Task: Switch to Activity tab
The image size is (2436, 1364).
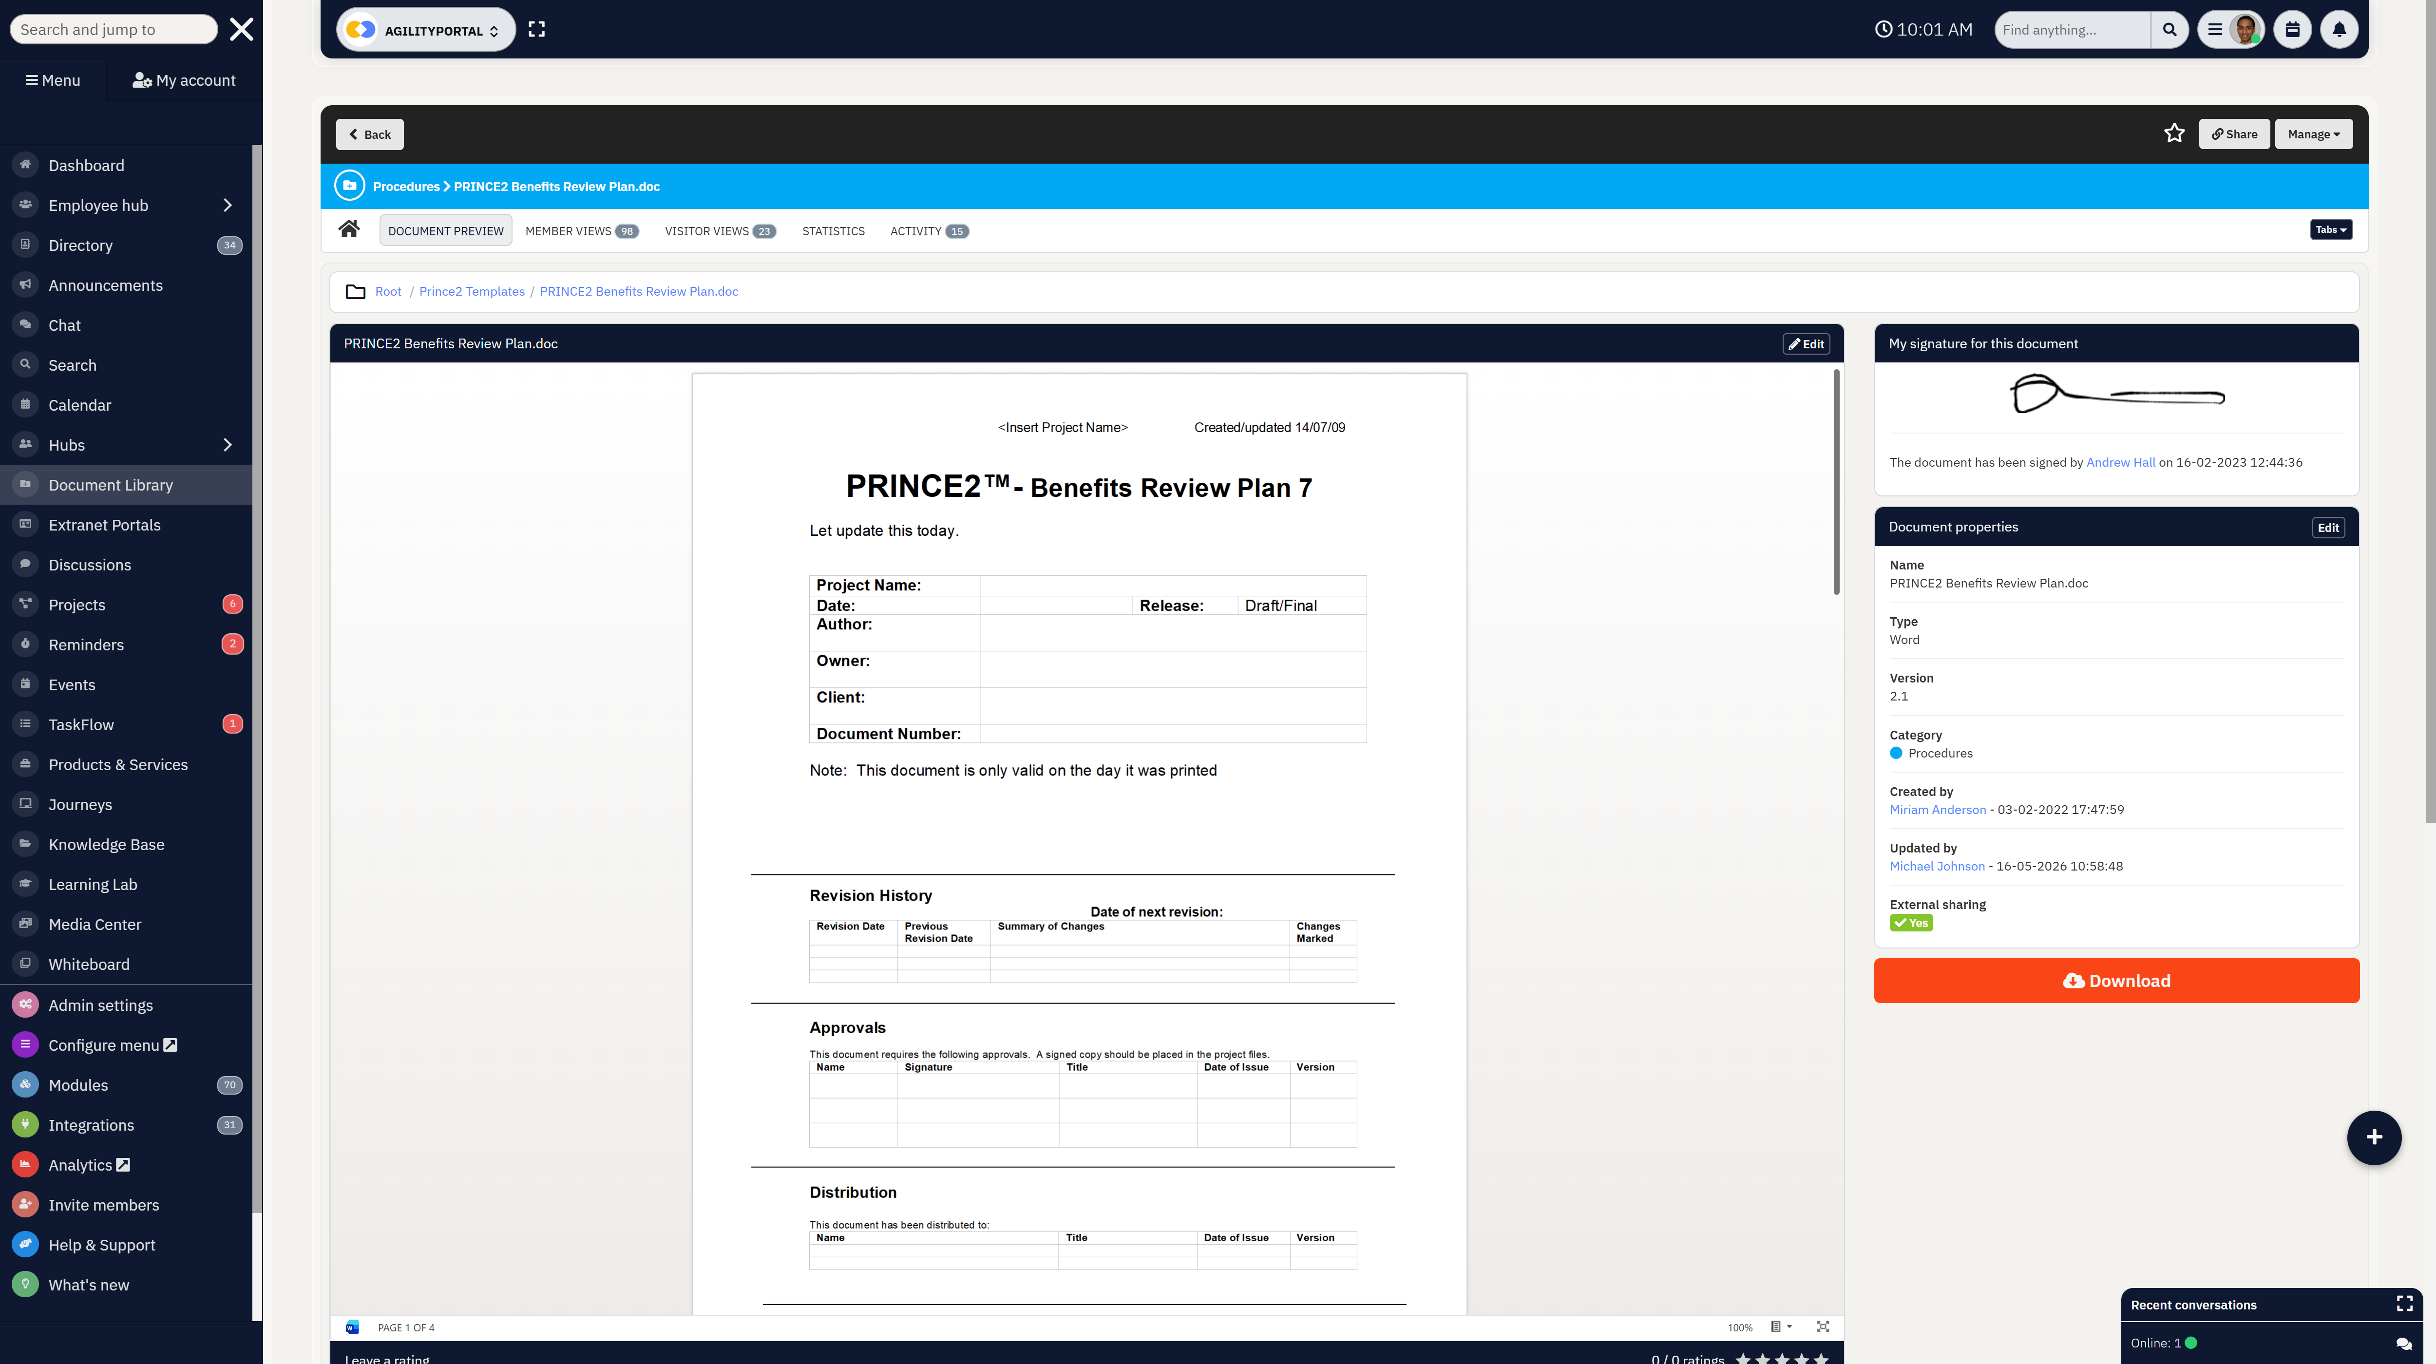Action: (929, 230)
